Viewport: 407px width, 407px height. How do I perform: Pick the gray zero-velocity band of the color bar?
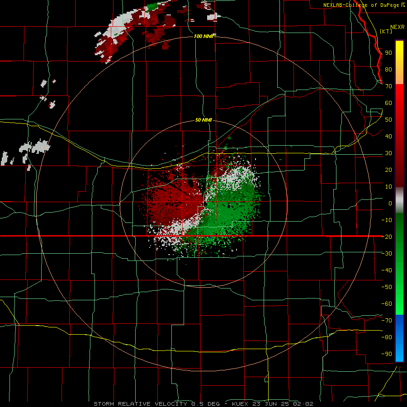click(x=399, y=200)
